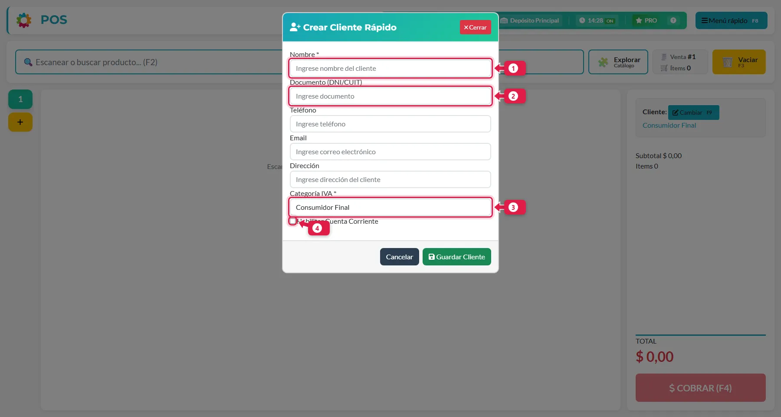This screenshot has height=417, width=781.
Task: Click the Subtotal $ 0,00 text
Action: [x=659, y=156]
